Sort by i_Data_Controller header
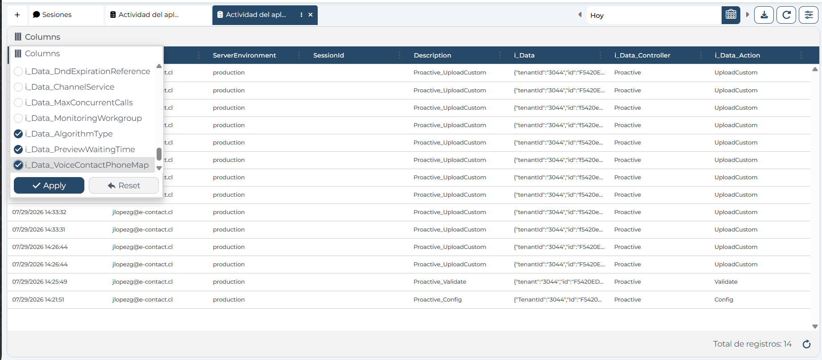Viewport: 822px width, 360px height. click(x=642, y=55)
